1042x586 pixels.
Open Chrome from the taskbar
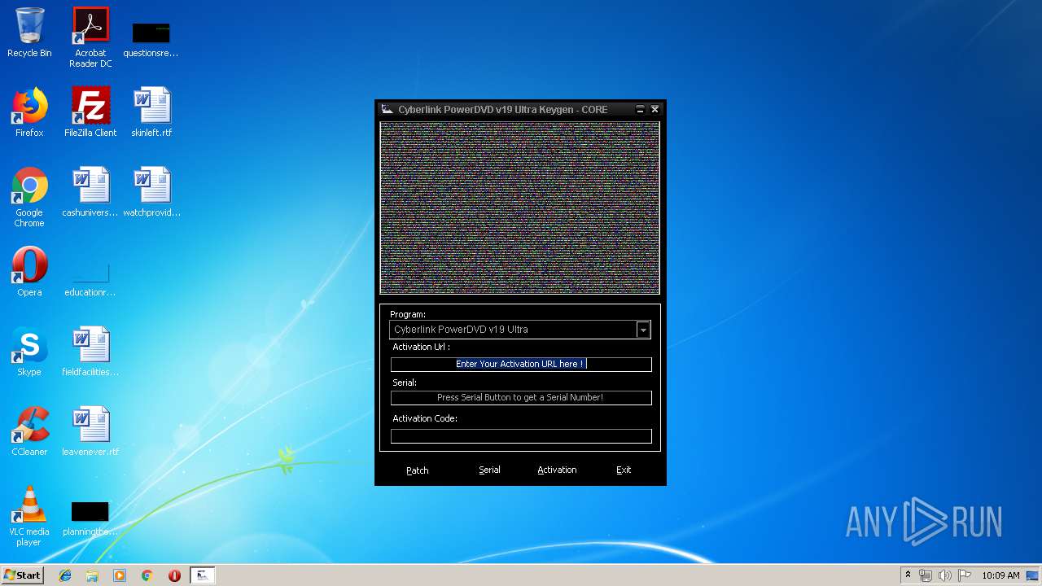click(x=147, y=575)
